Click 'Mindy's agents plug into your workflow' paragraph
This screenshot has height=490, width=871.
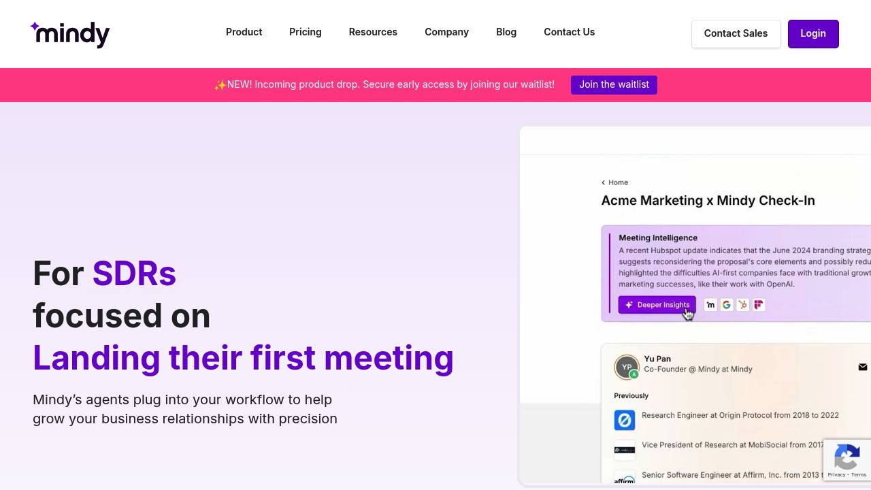click(x=185, y=409)
